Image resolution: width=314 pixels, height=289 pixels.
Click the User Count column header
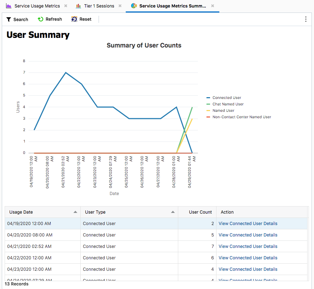pos(200,212)
